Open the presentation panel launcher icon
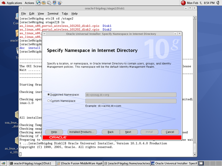 click(x=54, y=3)
